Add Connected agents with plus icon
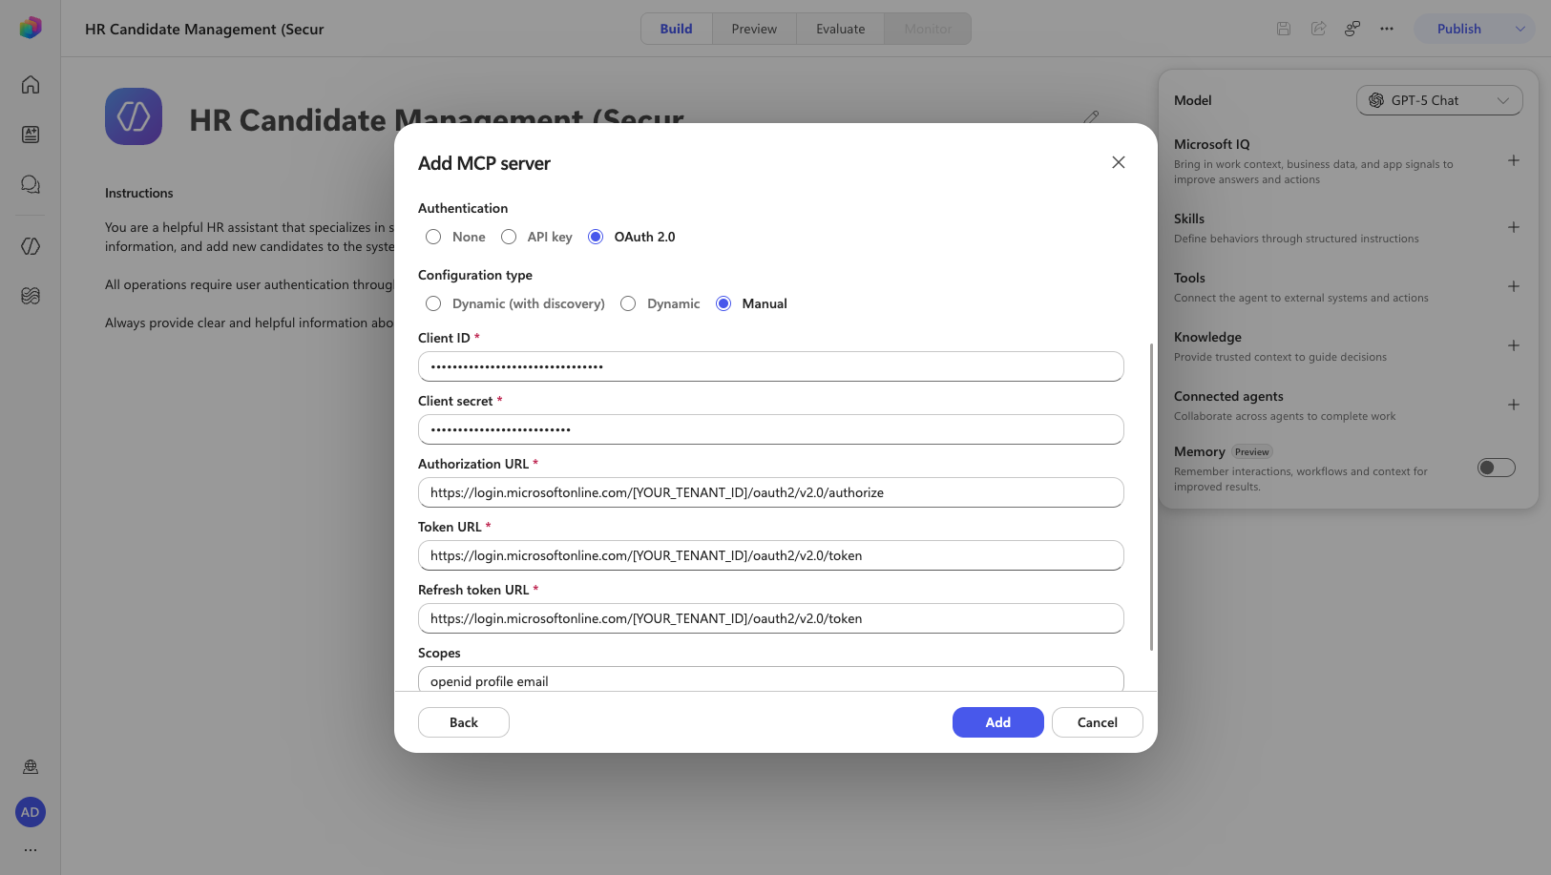 [x=1514, y=405]
